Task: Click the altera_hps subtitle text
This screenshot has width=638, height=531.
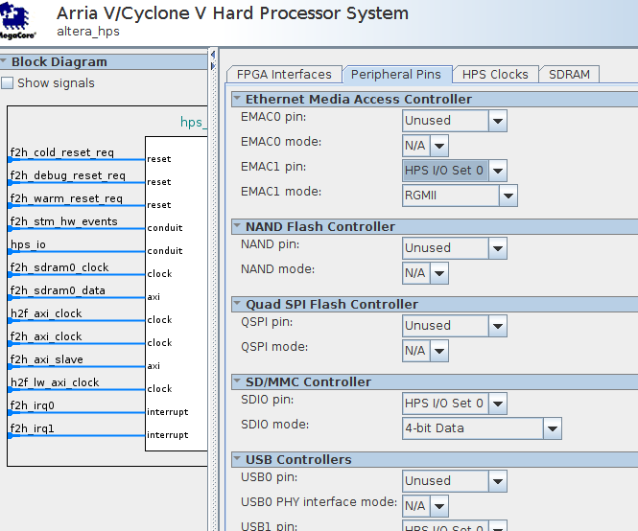Action: tap(88, 32)
